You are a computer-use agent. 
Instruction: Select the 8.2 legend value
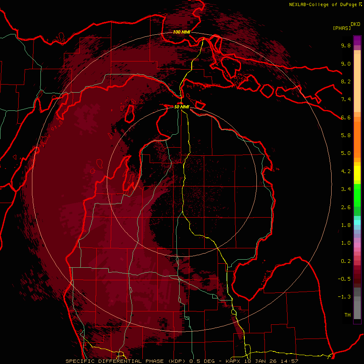click(x=346, y=81)
